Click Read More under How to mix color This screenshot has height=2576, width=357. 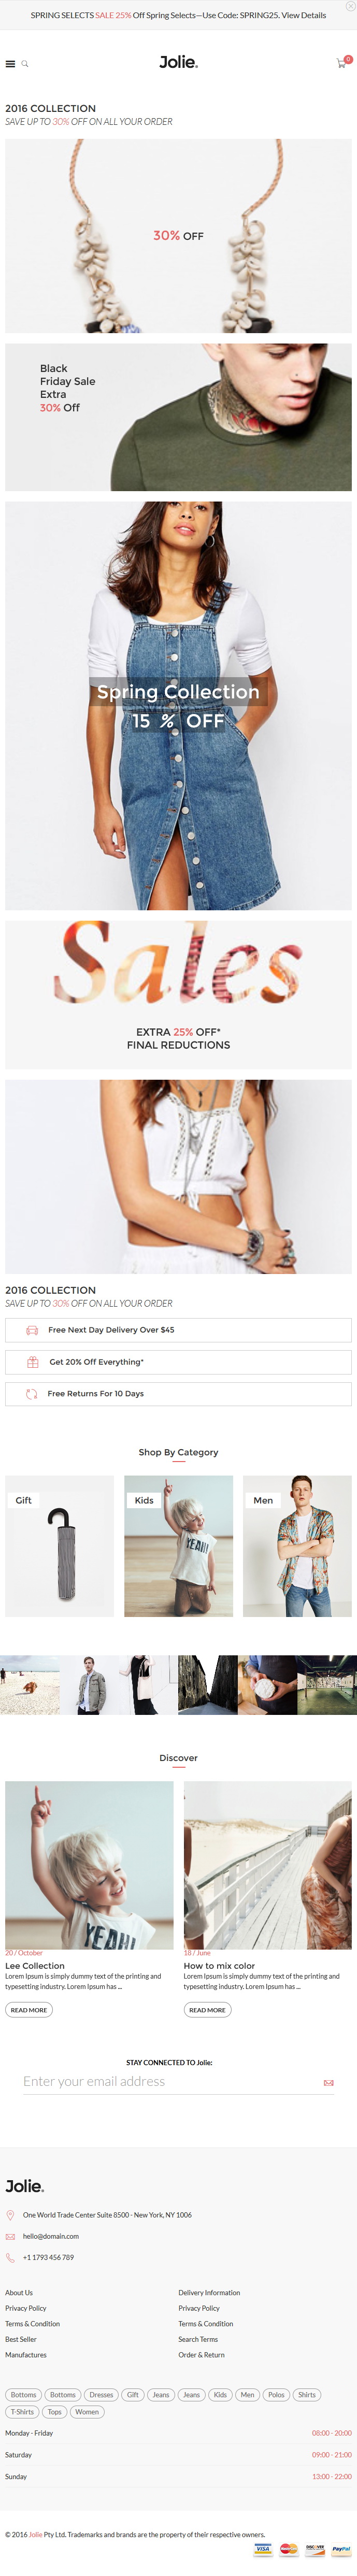tap(207, 2010)
